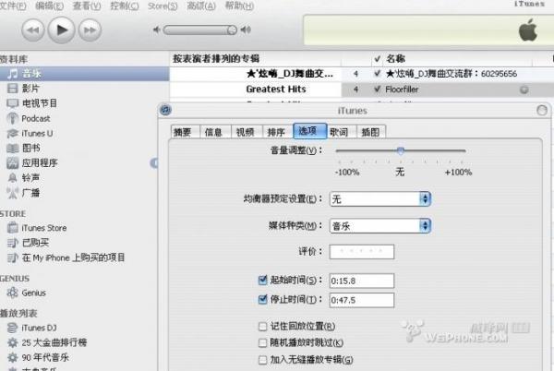Skip forward to next track
Viewport: 554px width, 371px height.
tap(90, 30)
